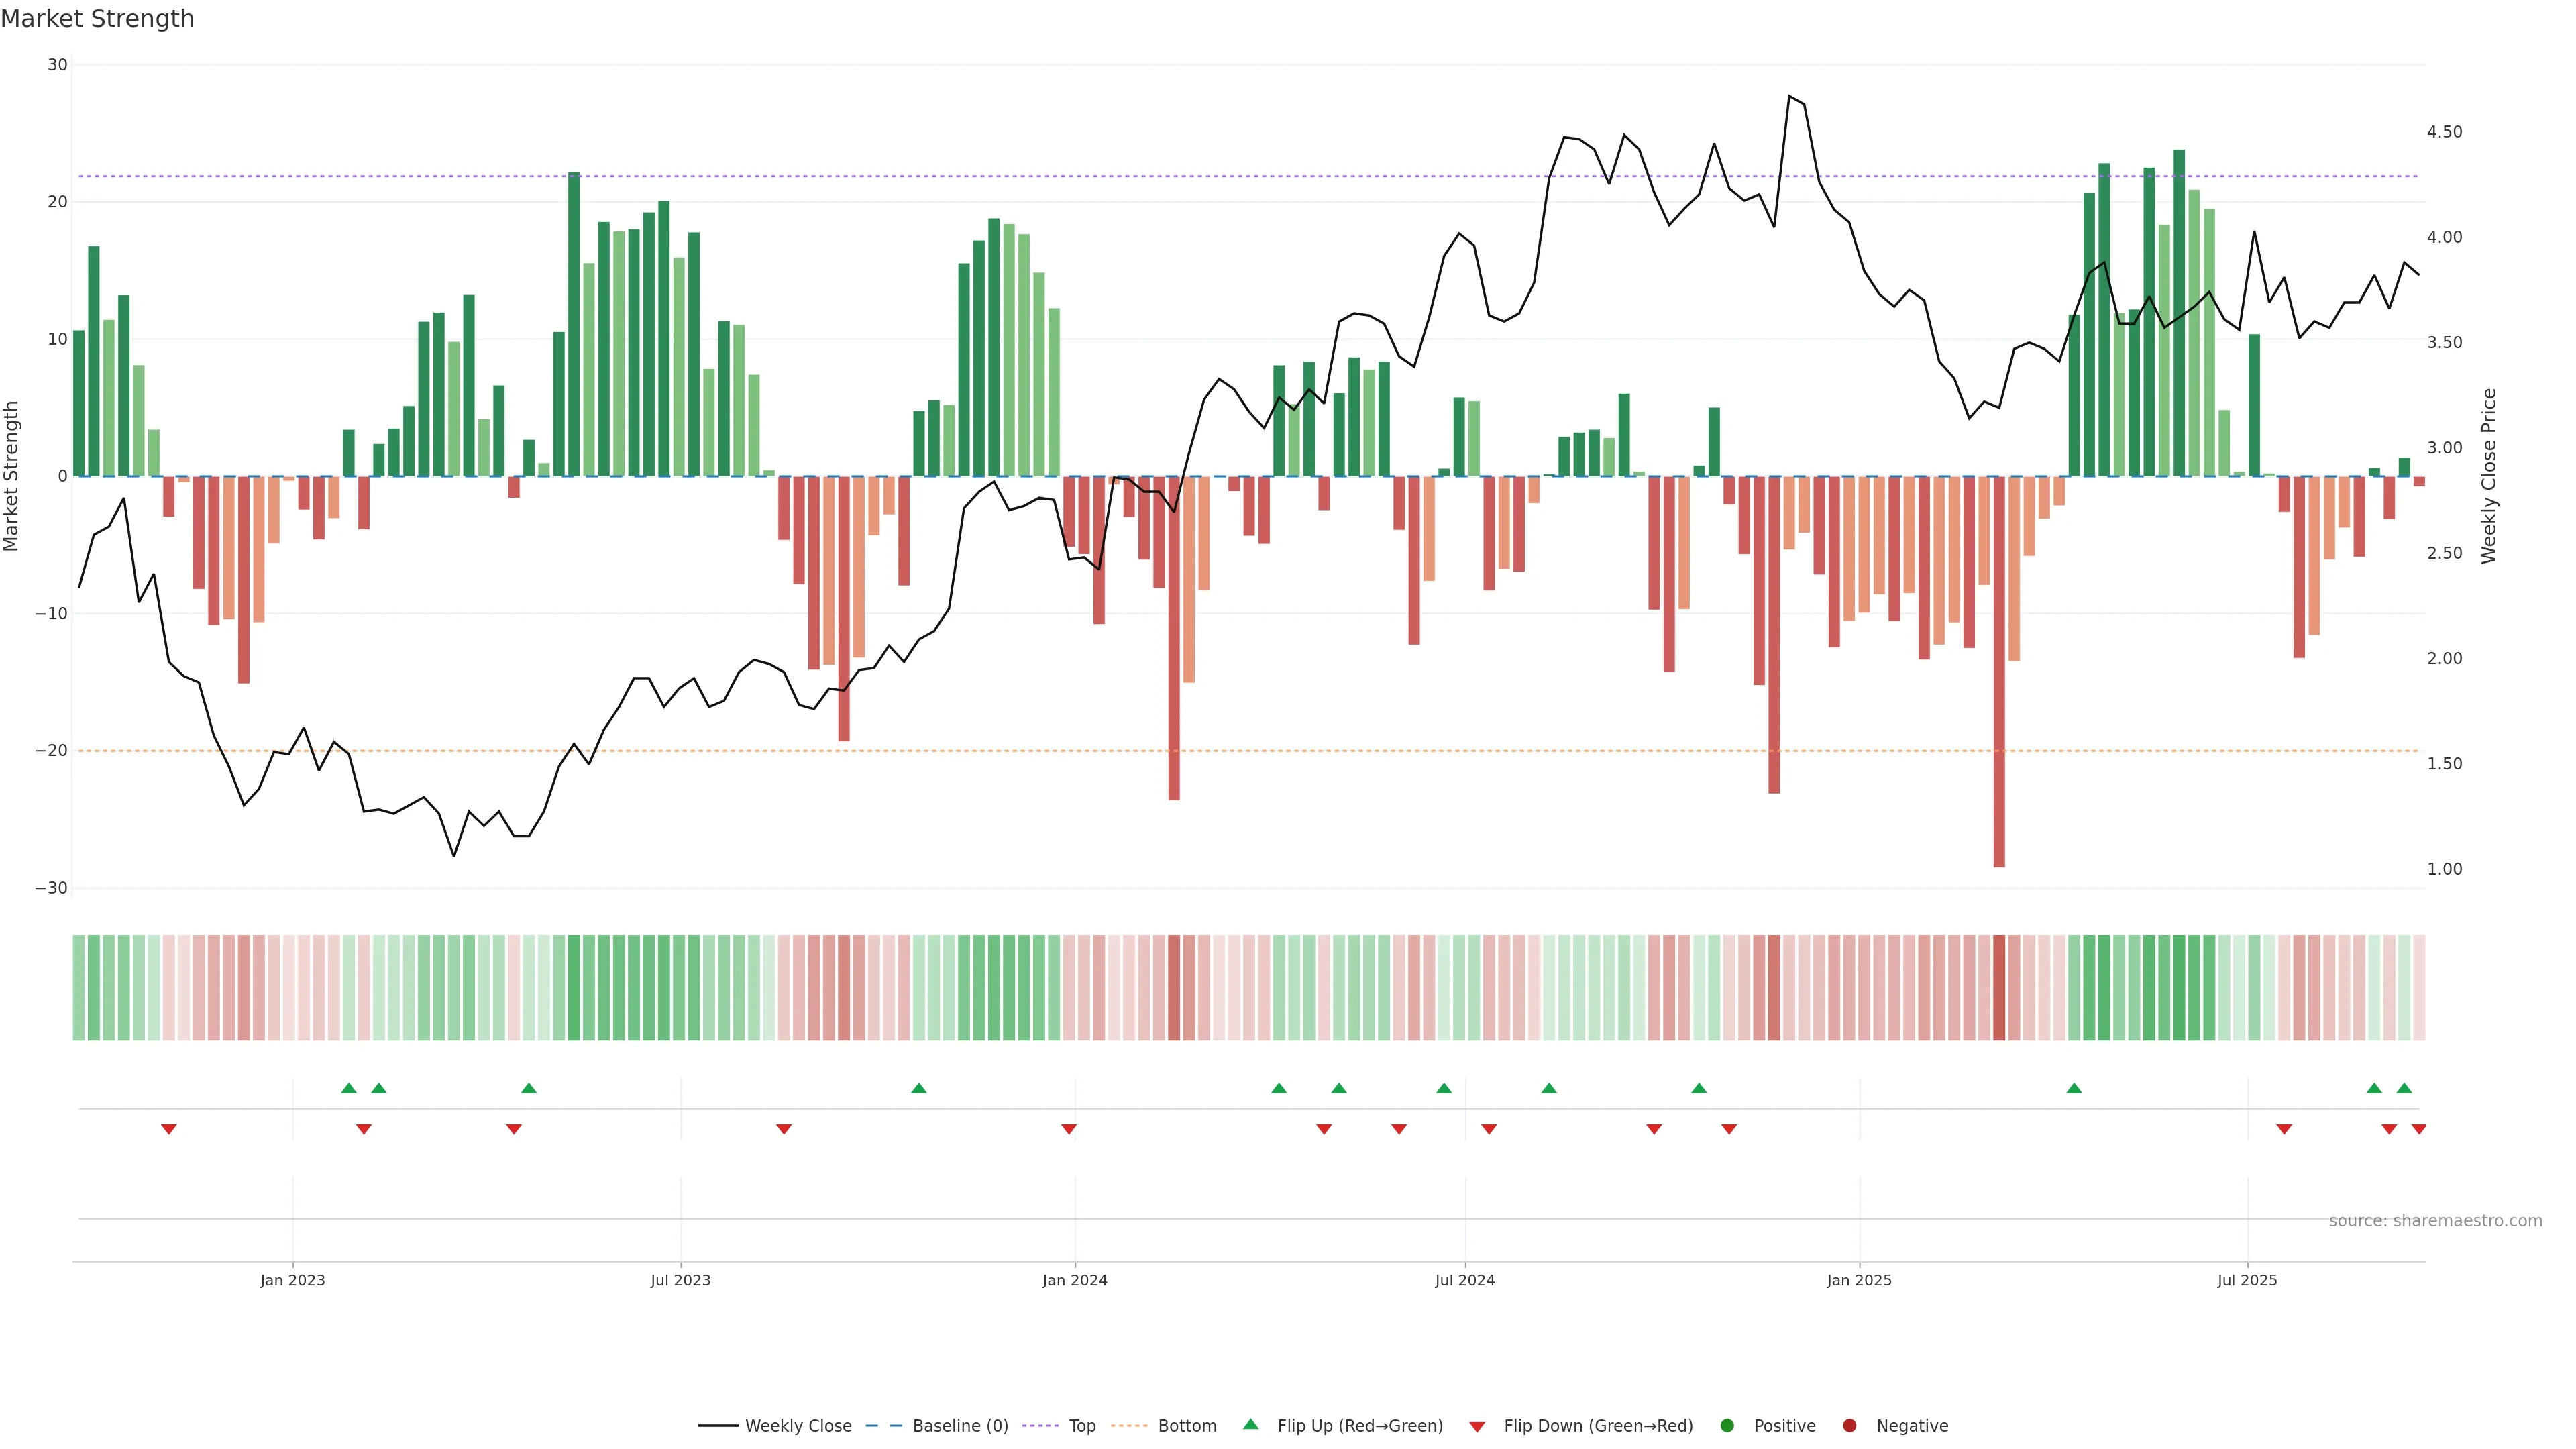Click Negative red circle legend icon

click(x=1849, y=1425)
